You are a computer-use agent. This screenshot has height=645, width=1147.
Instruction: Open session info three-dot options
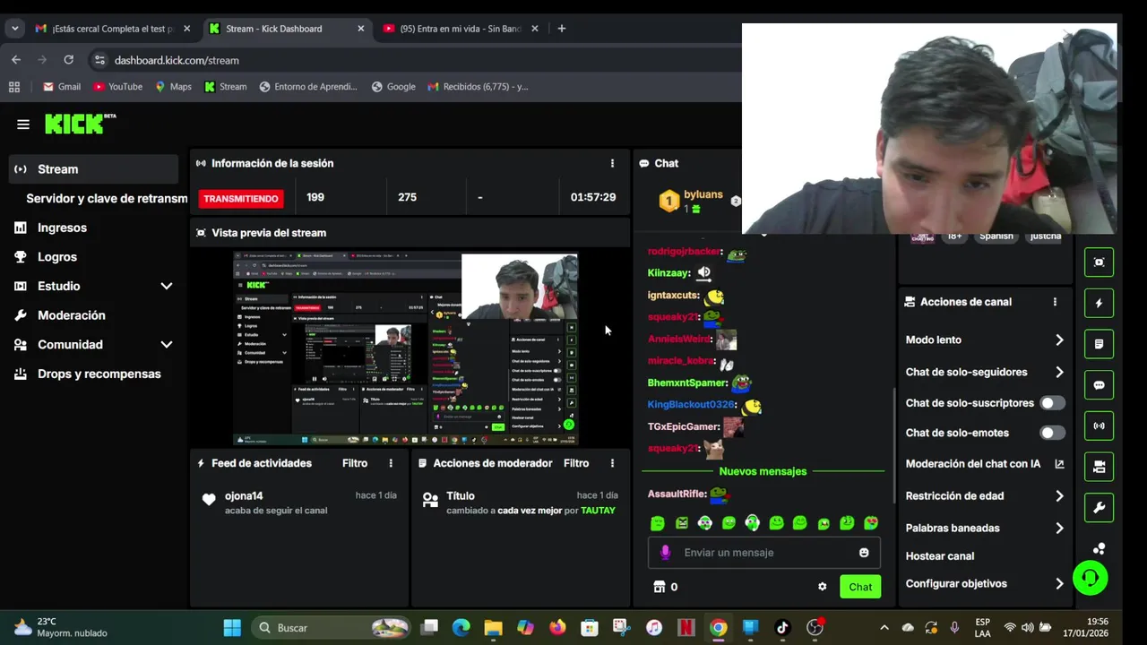click(x=612, y=163)
